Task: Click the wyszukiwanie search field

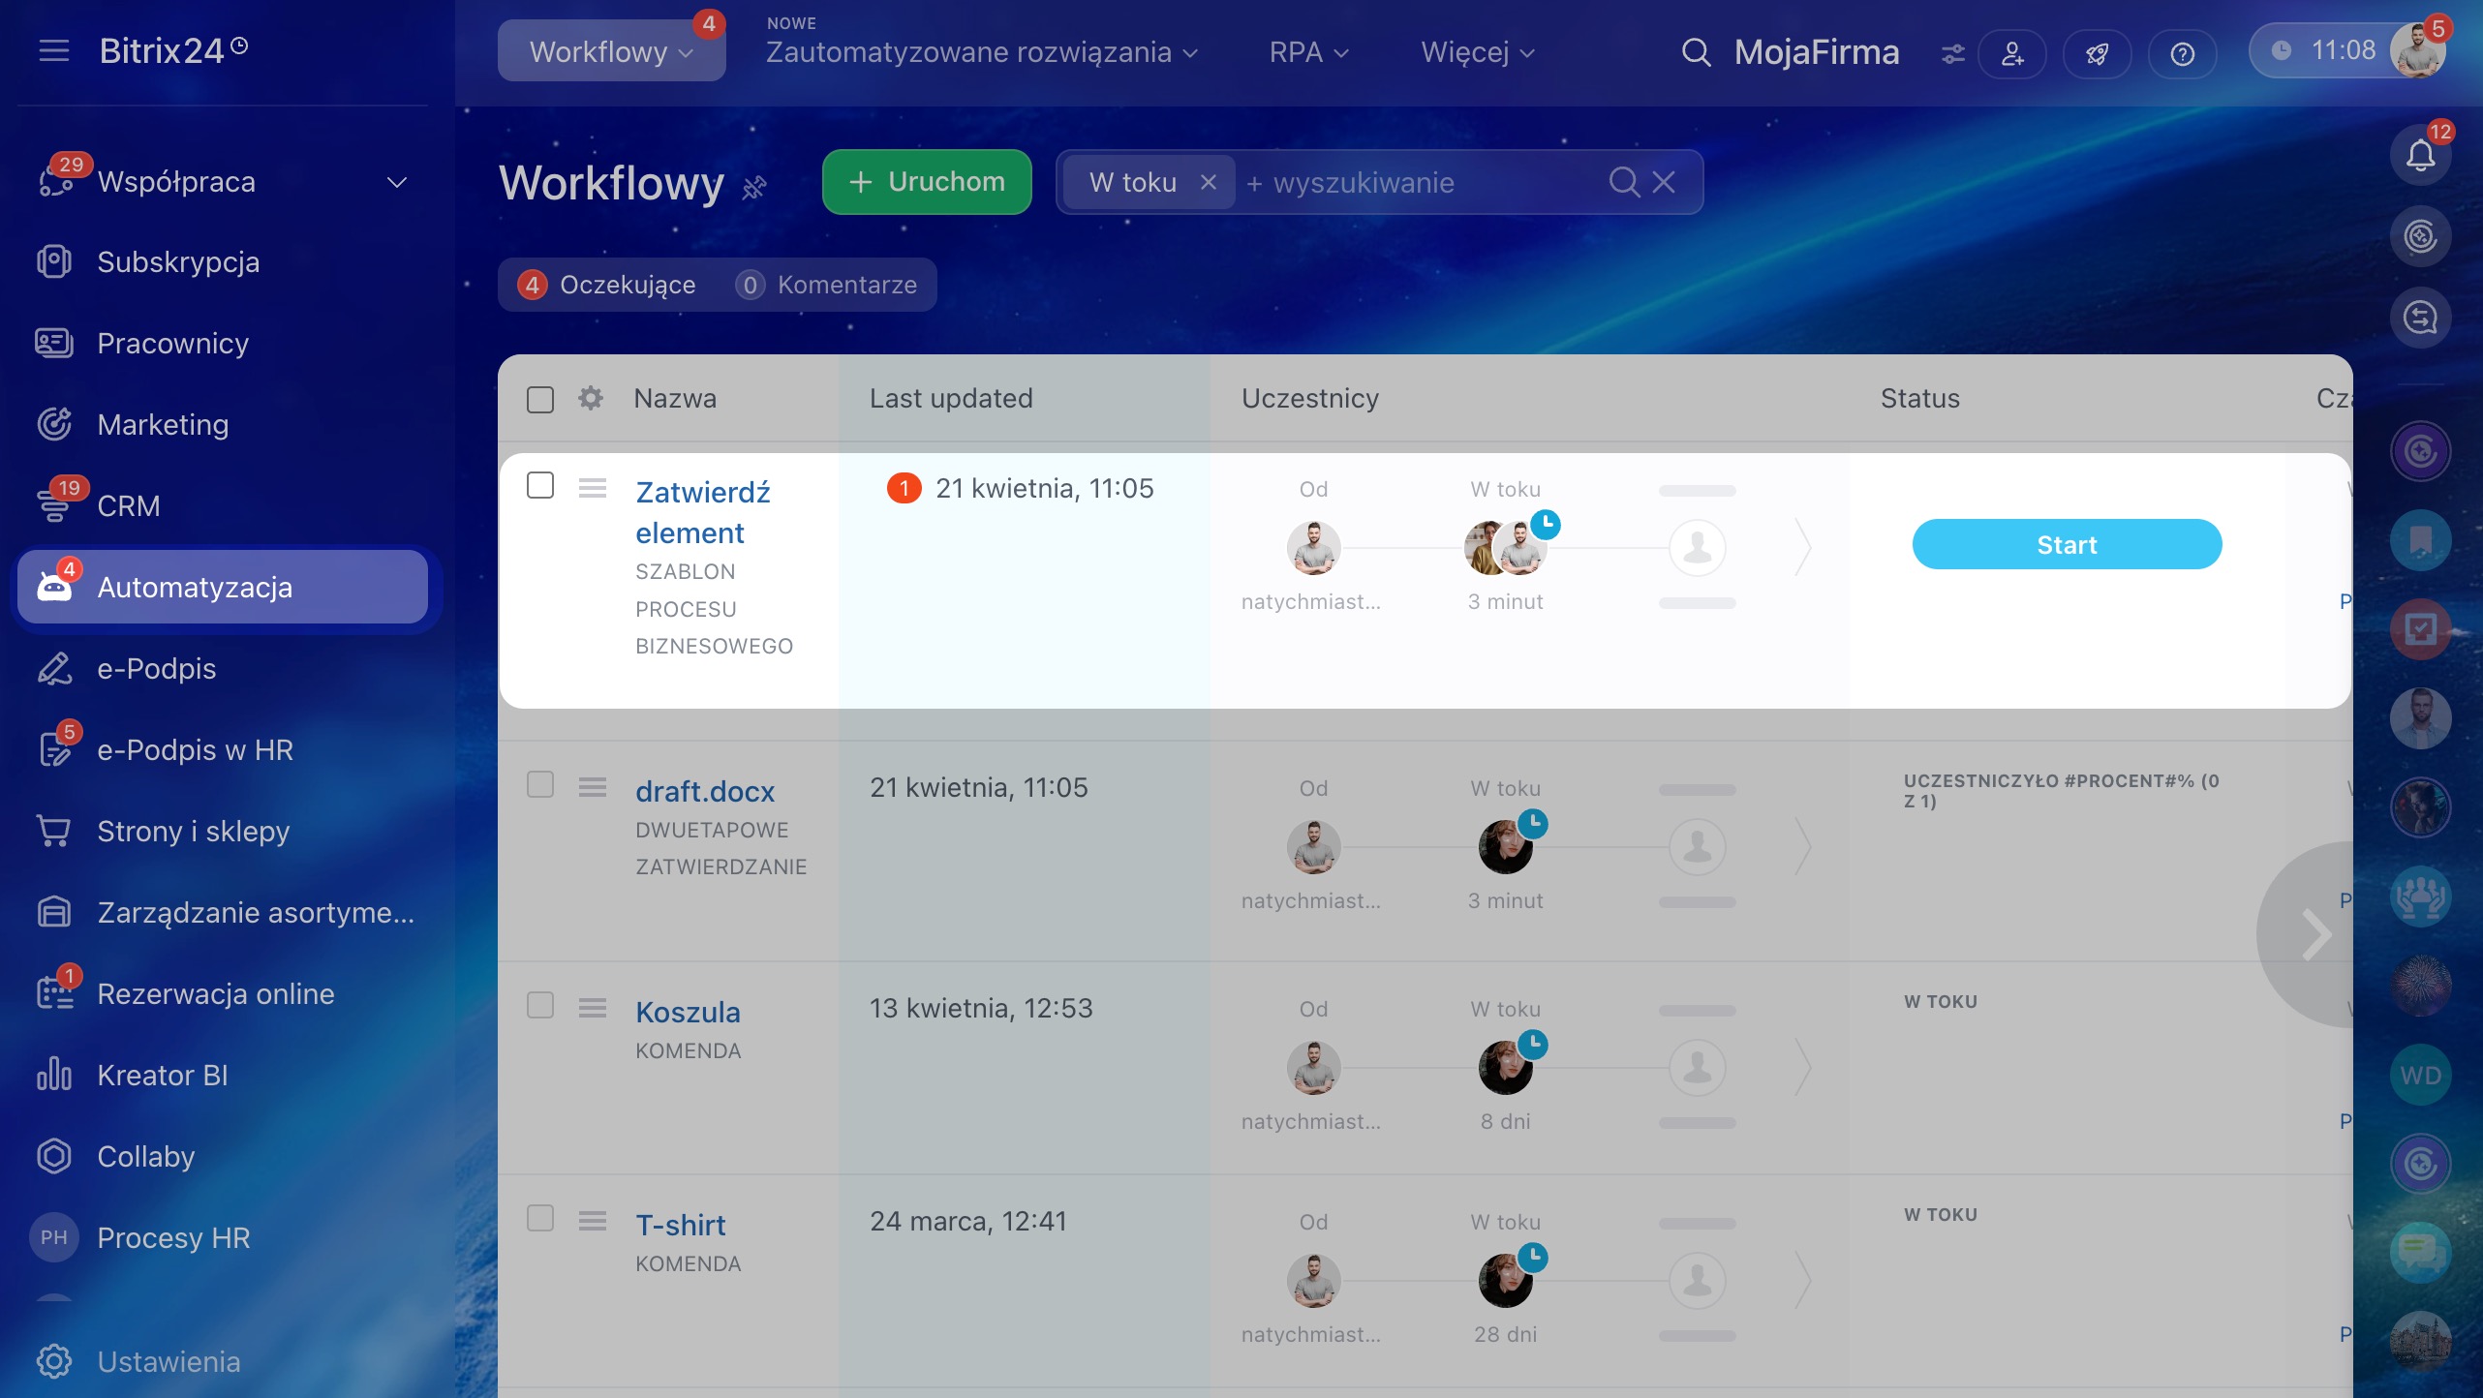Action: pyautogui.click(x=1414, y=182)
